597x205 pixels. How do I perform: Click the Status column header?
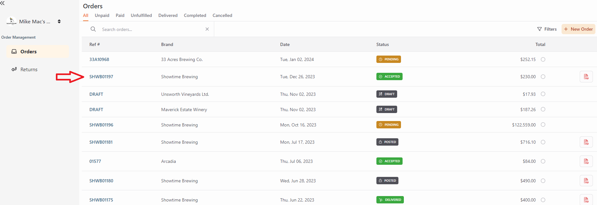382,44
